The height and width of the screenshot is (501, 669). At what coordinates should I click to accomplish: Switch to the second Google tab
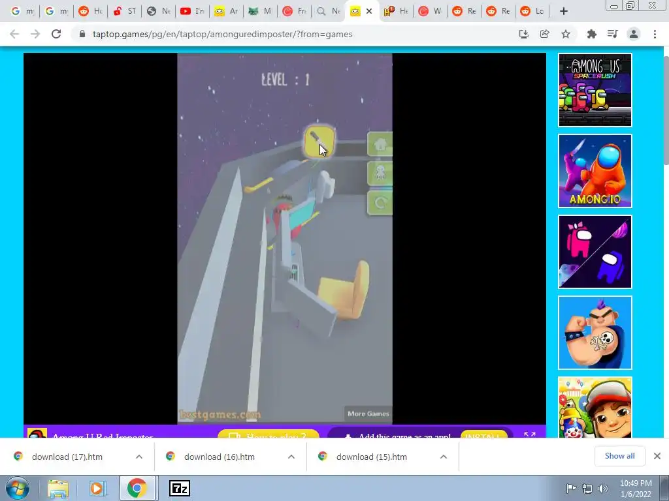56,11
